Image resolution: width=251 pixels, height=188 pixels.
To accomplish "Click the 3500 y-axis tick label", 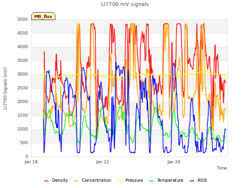I will click(23, 61).
